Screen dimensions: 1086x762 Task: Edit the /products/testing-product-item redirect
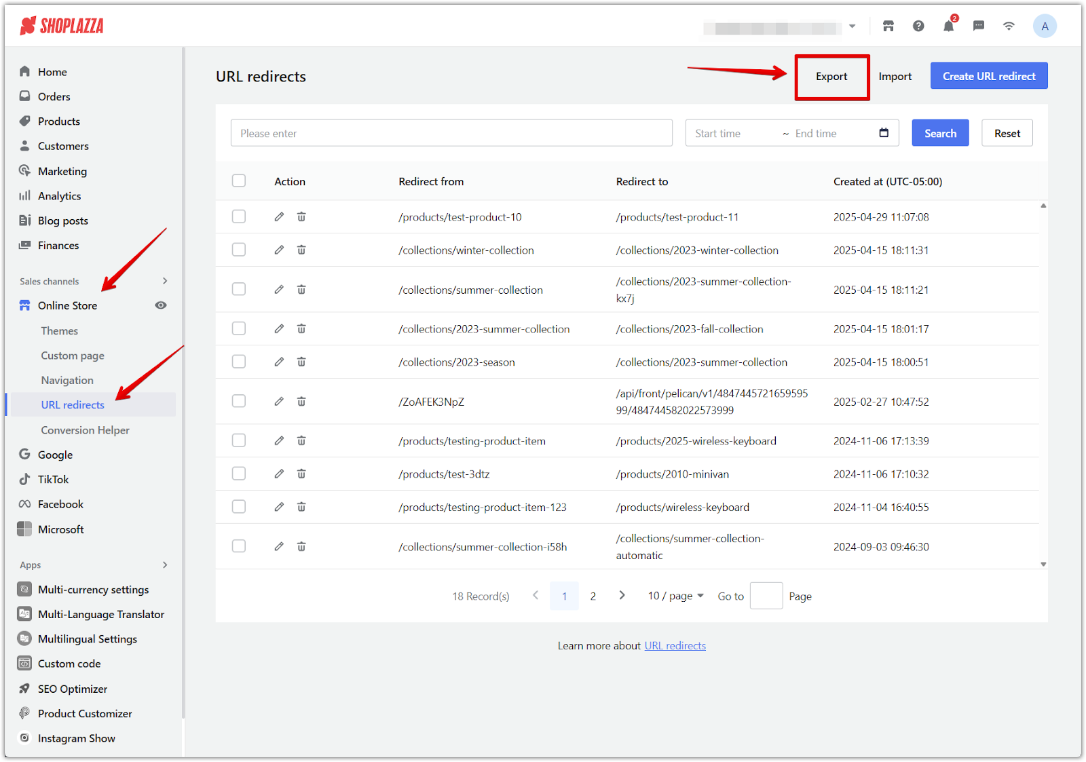pyautogui.click(x=279, y=440)
